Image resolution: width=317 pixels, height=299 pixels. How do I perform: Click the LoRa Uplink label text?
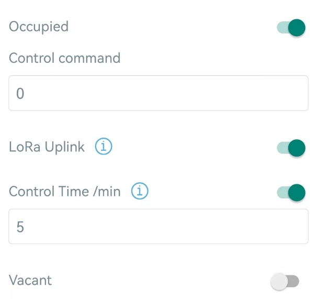tap(47, 147)
